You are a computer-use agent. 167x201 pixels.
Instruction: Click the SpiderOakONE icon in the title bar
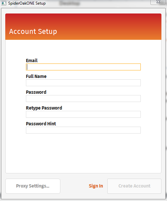pyautogui.click(x=4, y=3)
